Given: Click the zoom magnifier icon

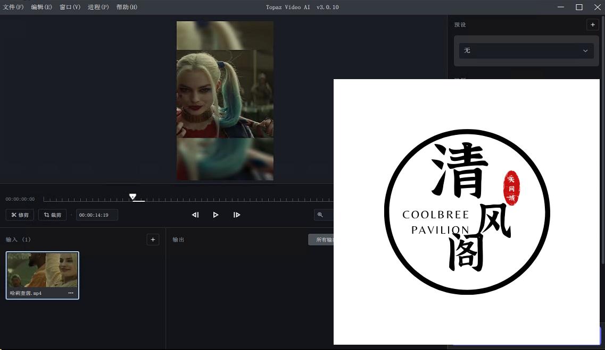Looking at the screenshot, I should pyautogui.click(x=320, y=215).
